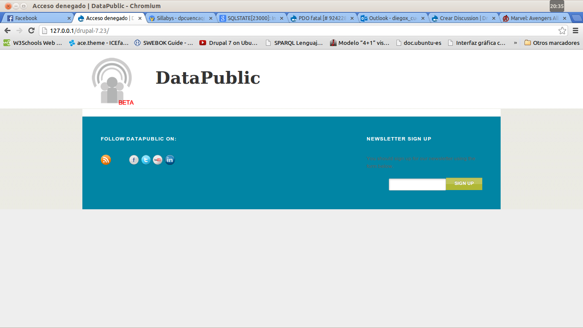Viewport: 583px width, 328px height.
Task: Open the YouTube social icon
Action: point(158,160)
